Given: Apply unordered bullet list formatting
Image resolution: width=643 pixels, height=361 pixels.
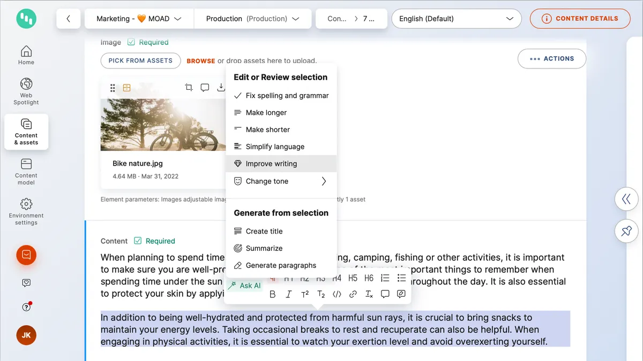Looking at the screenshot, I should pos(401,278).
